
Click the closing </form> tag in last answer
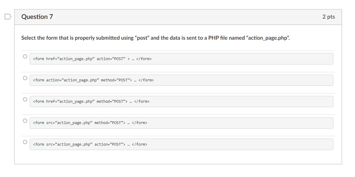coord(139,144)
